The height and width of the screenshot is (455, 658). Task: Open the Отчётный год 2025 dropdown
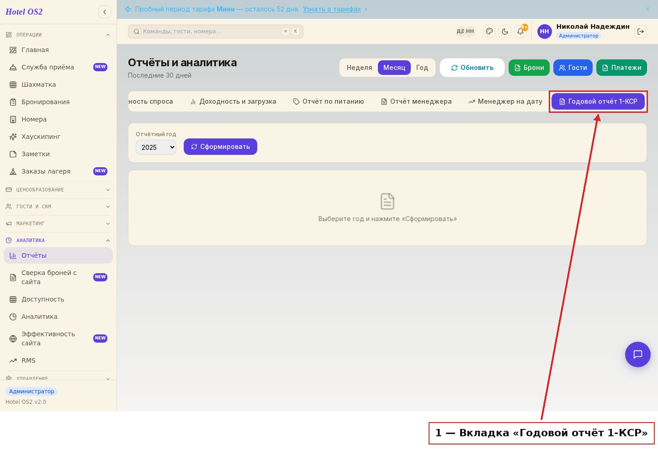(156, 147)
